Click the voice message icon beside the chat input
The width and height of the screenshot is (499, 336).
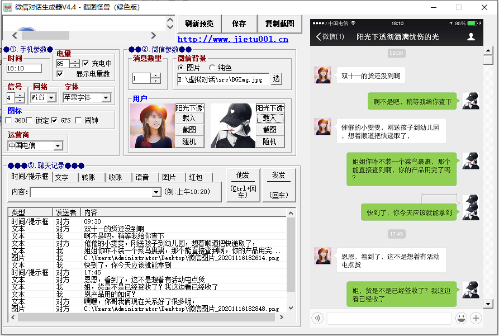click(317, 318)
